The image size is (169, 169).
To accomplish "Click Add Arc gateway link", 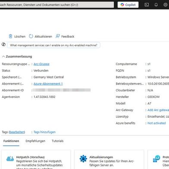I will coord(158,110).
